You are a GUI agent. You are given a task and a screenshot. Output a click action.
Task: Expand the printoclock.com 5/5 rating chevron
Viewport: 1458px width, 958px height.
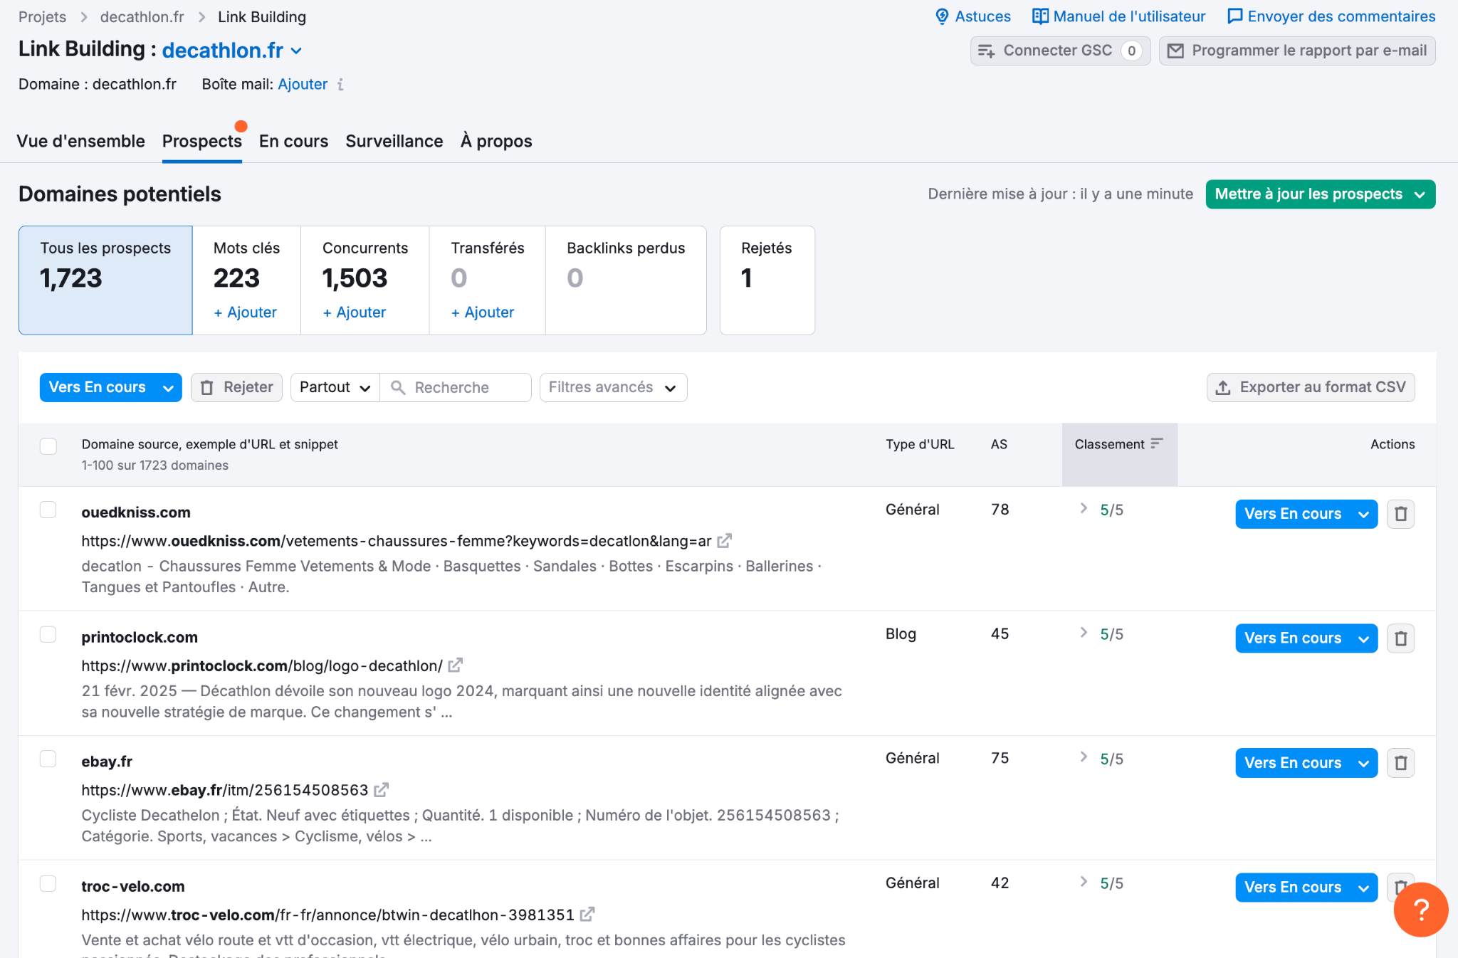[x=1084, y=633]
